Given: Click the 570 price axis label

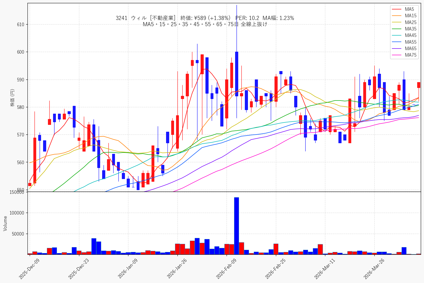Looking at the screenshot, I should point(20,135).
